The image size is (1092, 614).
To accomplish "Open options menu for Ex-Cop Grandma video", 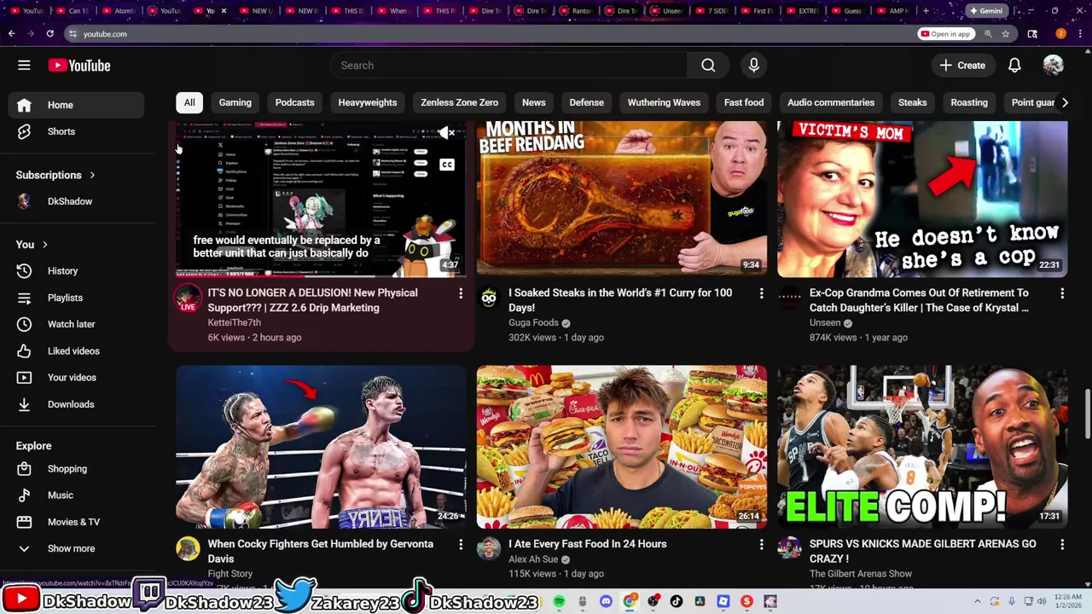I will coord(1062,293).
